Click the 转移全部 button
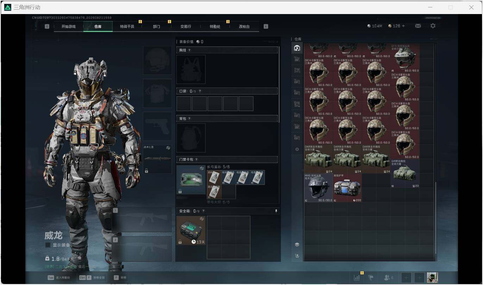 [x=93, y=278]
